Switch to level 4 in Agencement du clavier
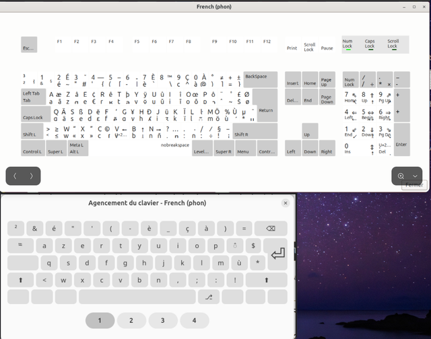This screenshot has width=431, height=339. coord(195,320)
